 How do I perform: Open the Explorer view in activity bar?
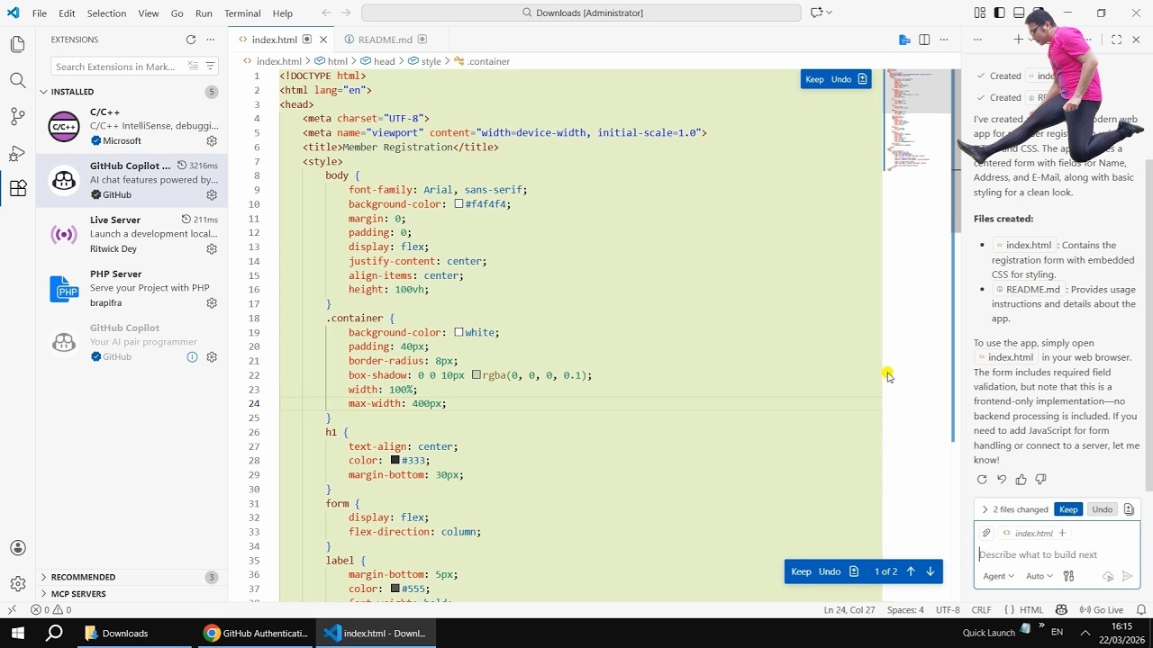(17, 44)
